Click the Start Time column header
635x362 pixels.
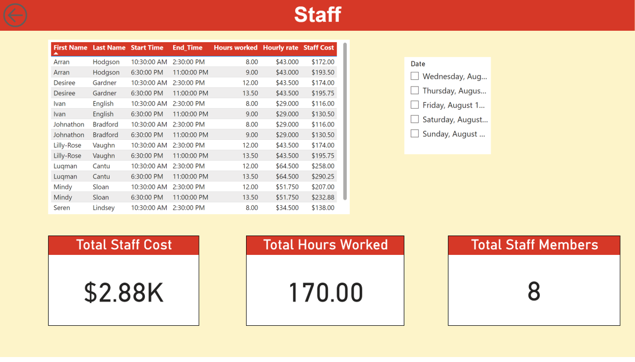point(147,48)
